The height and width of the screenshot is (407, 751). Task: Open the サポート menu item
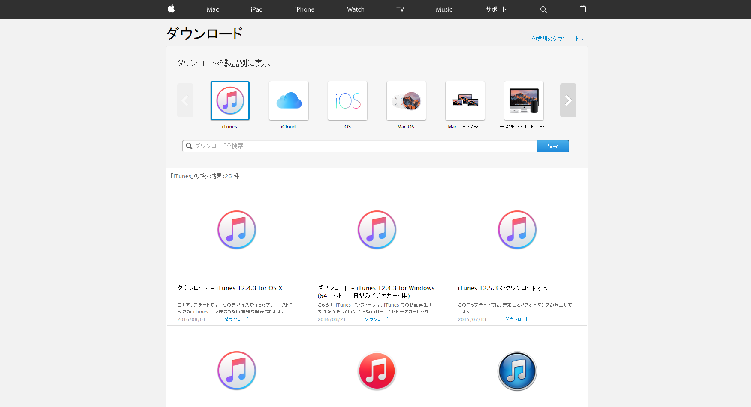point(496,9)
